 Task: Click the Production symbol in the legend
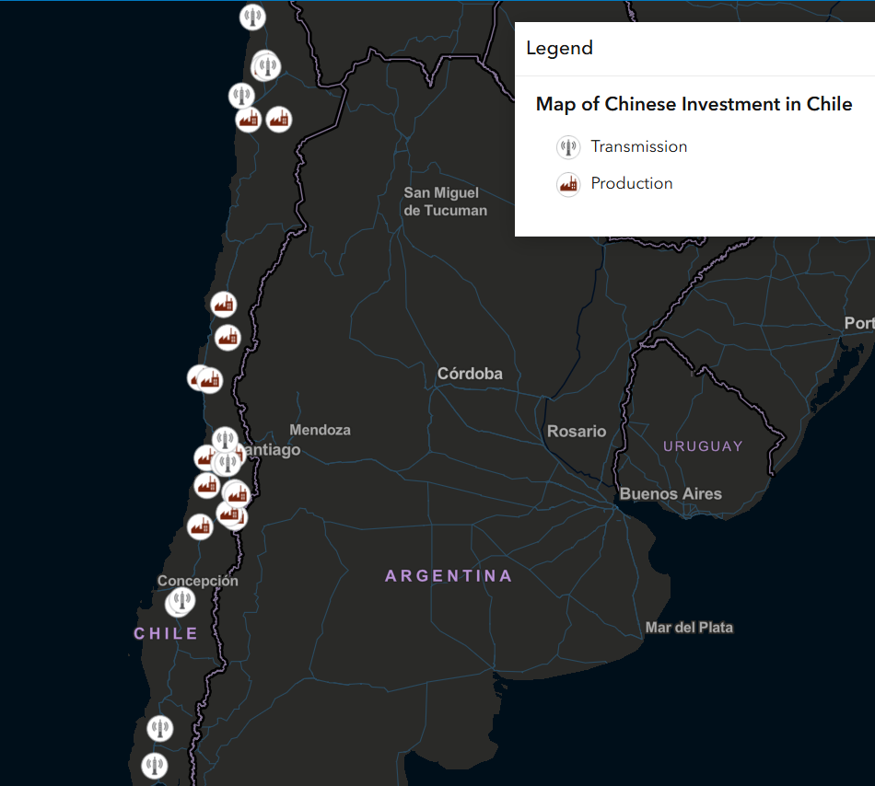pyautogui.click(x=568, y=183)
